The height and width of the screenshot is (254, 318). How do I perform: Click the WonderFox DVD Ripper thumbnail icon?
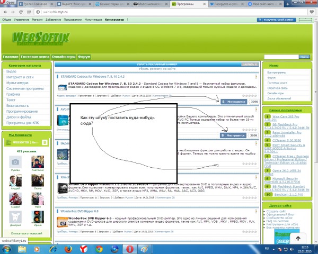point(62,222)
